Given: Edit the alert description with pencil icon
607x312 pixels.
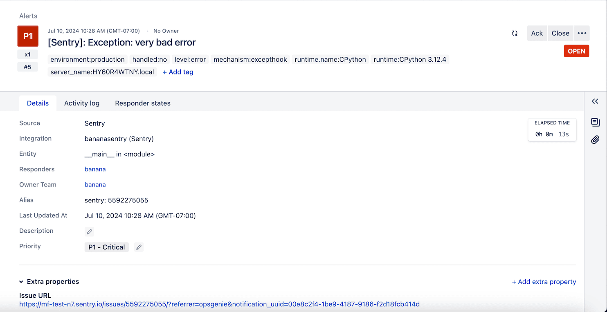Looking at the screenshot, I should click(89, 231).
